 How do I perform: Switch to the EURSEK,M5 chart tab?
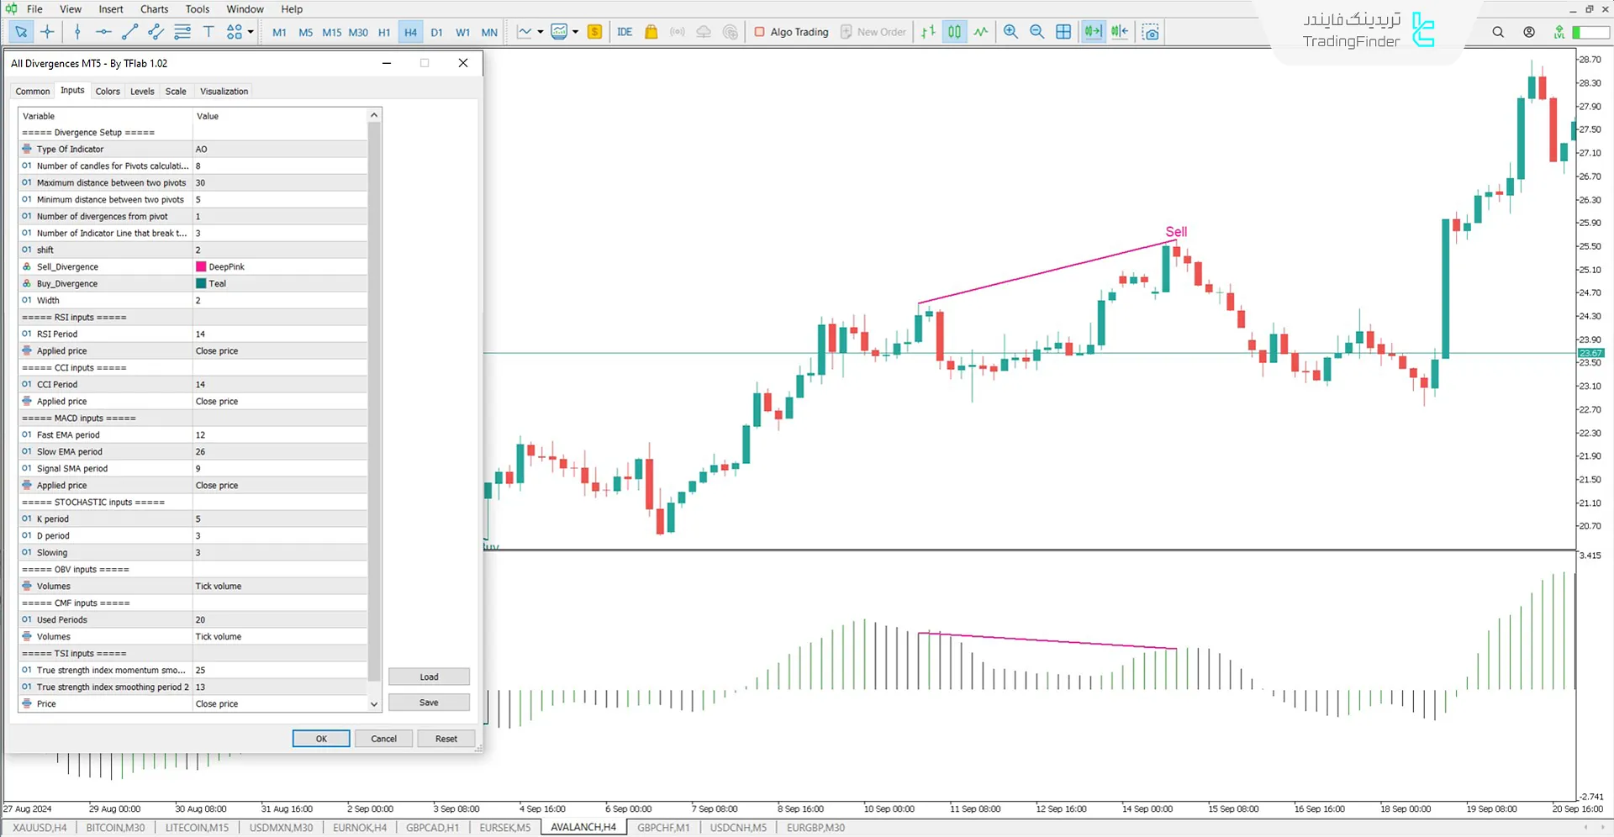[x=504, y=828]
